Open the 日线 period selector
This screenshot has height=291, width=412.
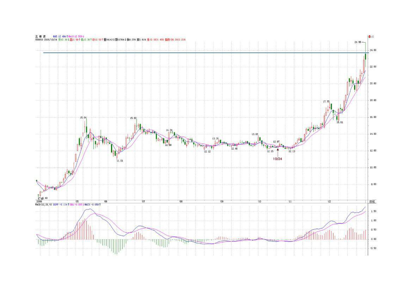point(372,202)
